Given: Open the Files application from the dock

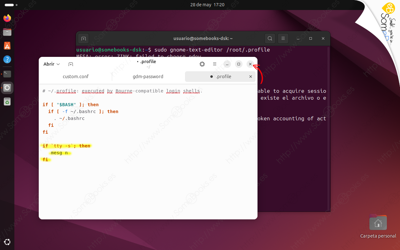Looking at the screenshot, I should [x=7, y=32].
